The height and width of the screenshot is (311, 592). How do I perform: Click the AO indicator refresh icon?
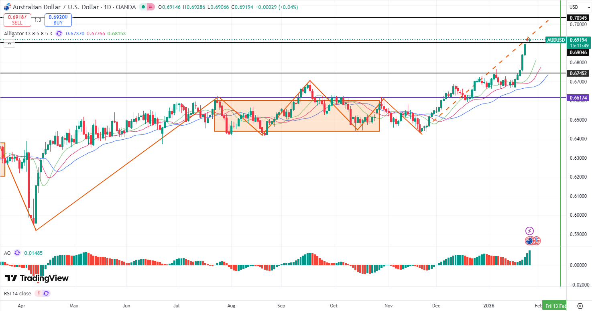coord(17,253)
